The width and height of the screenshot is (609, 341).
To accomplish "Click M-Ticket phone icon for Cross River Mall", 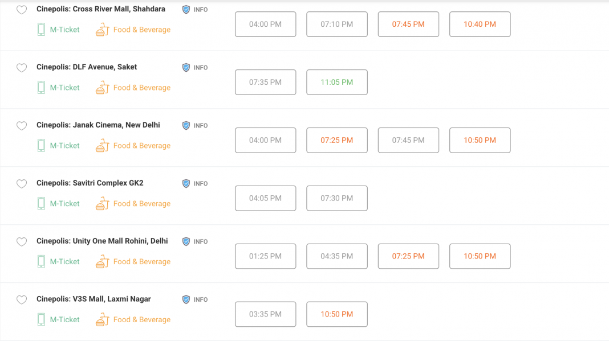I will click(41, 30).
